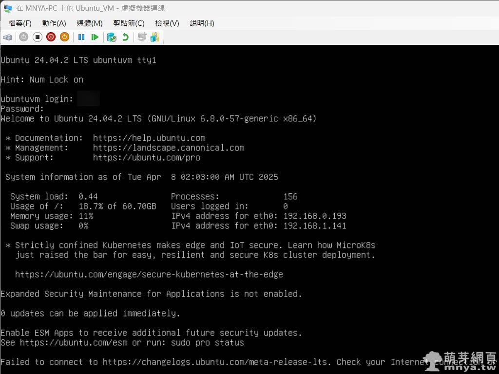
Task: Click the https://help.ubuntu.com documentation URL
Action: click(149, 138)
